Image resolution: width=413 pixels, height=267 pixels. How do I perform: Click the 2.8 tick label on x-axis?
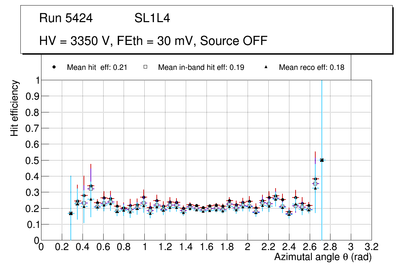[x=330, y=247]
